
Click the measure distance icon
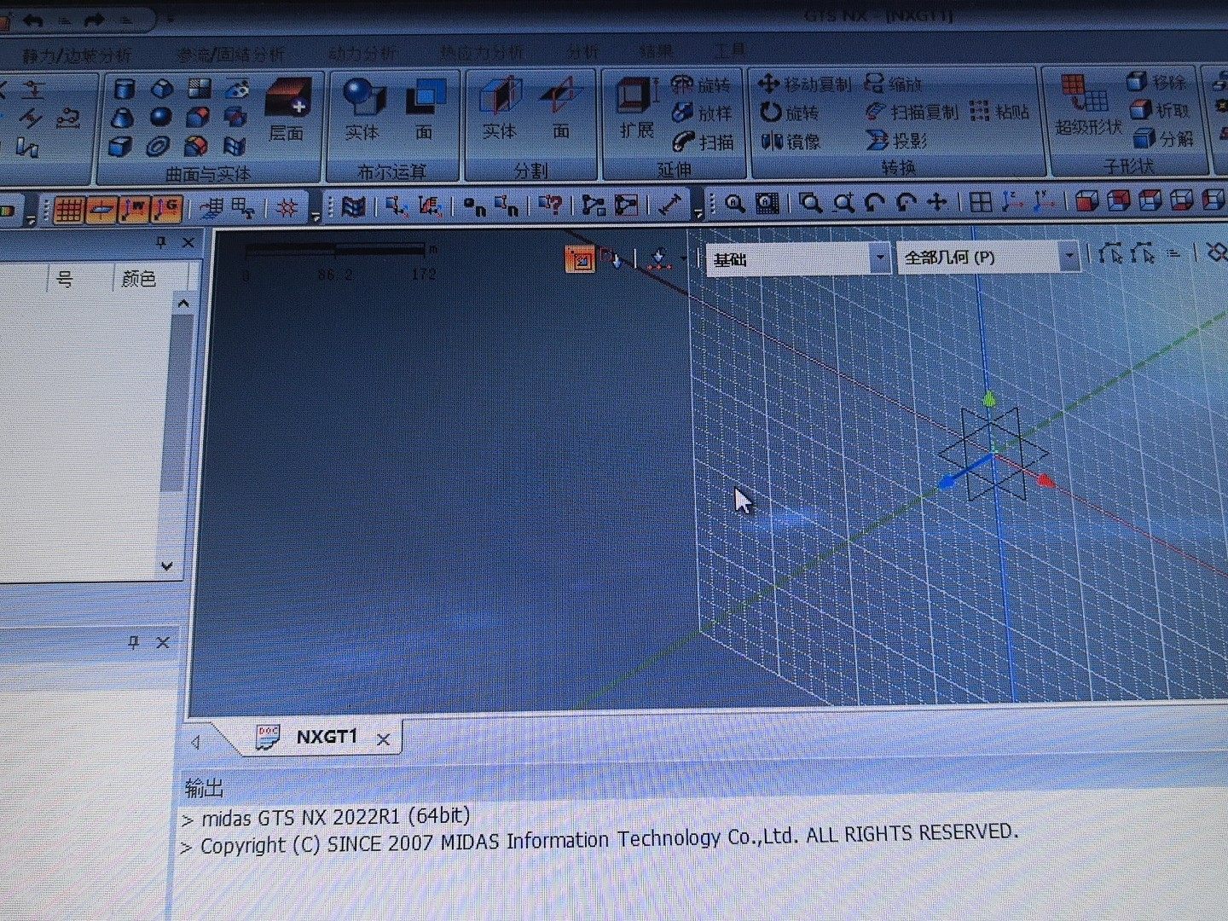pos(671,205)
